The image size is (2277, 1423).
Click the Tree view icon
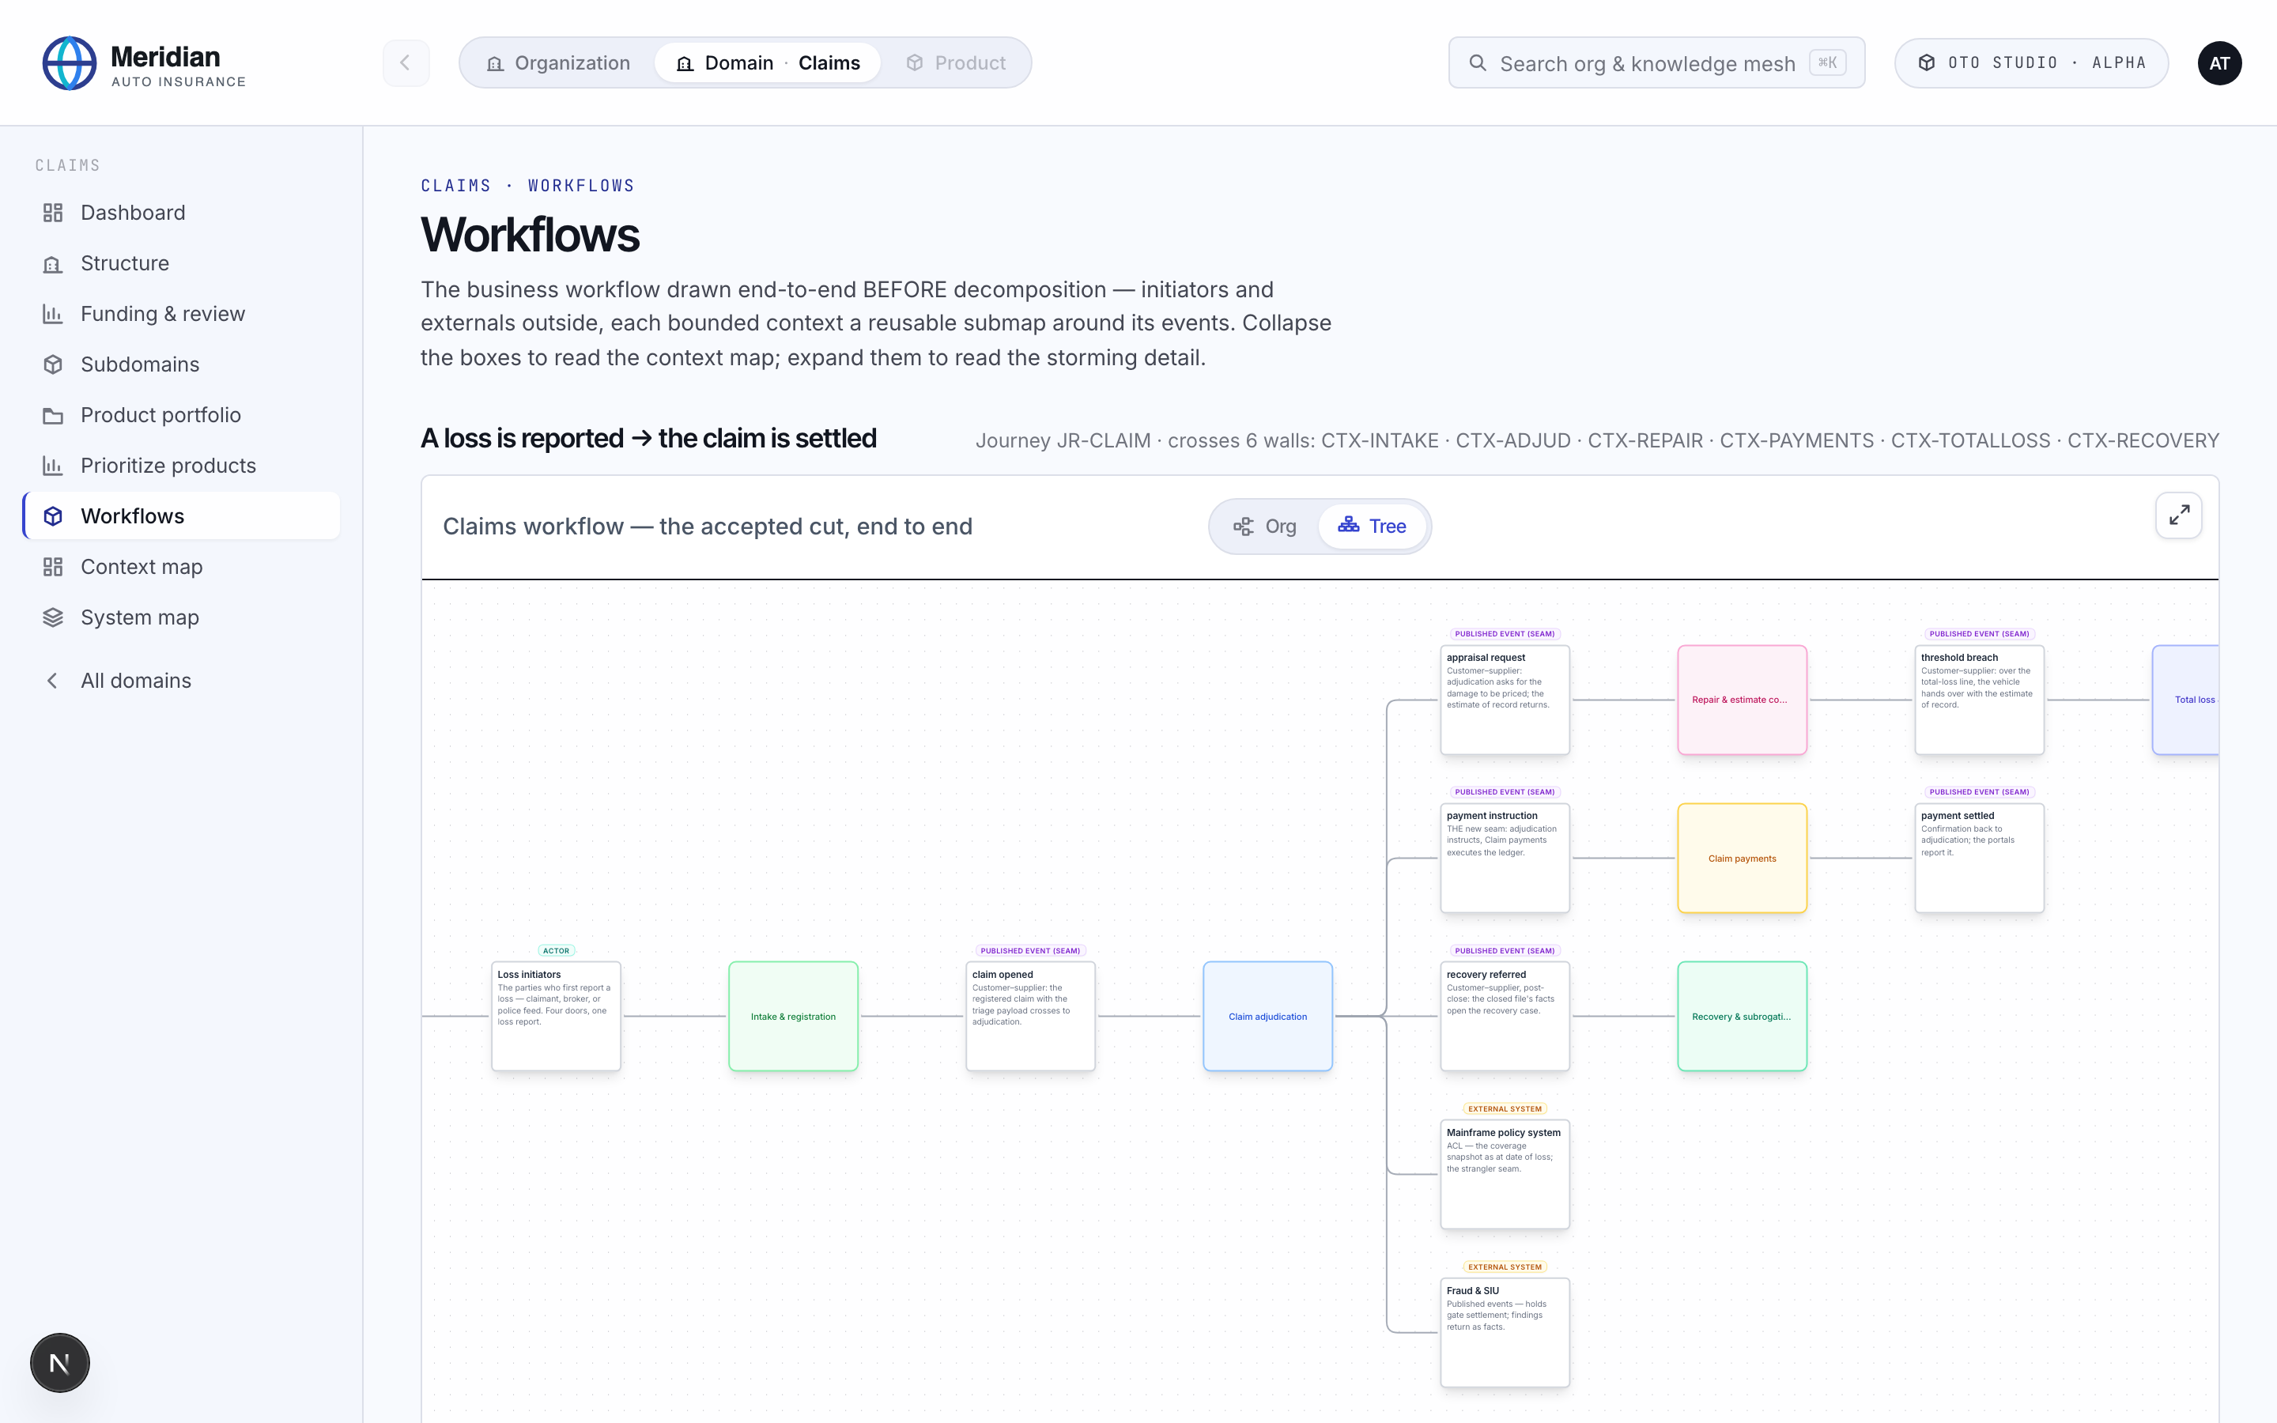coord(1348,525)
